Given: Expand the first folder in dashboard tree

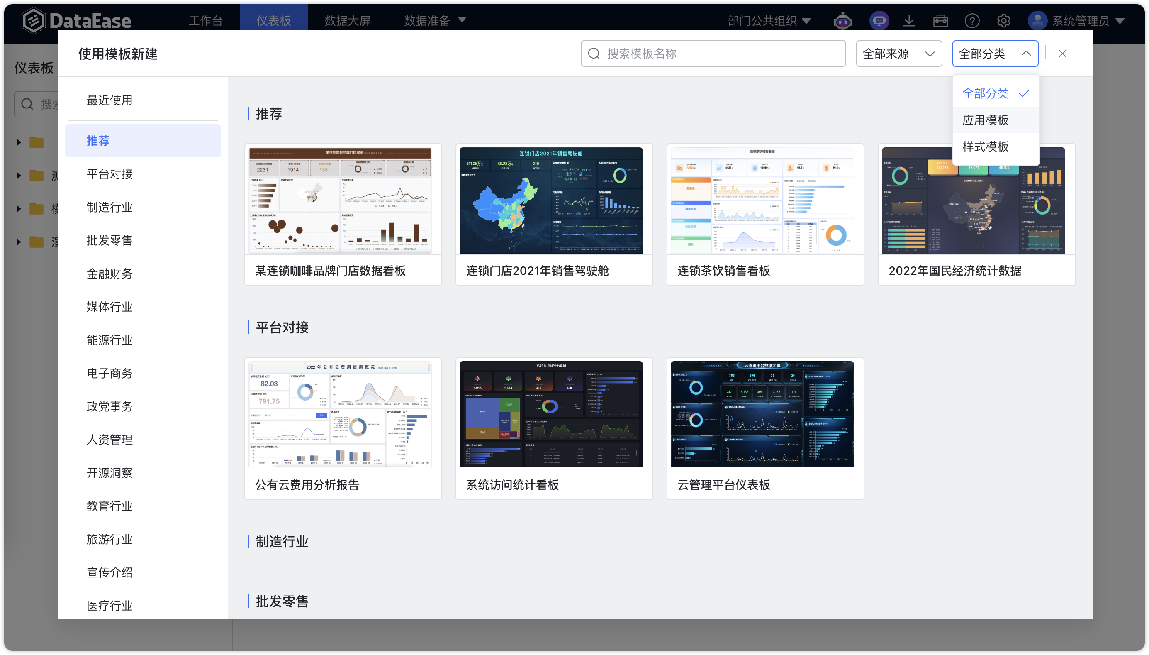Looking at the screenshot, I should (18, 143).
